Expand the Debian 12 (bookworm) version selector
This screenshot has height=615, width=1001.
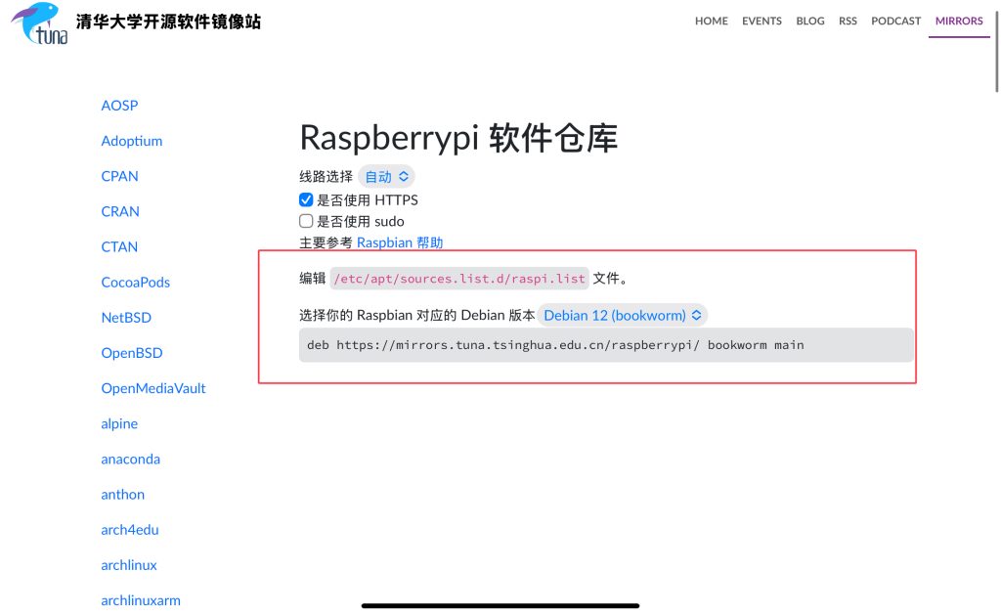click(x=623, y=315)
